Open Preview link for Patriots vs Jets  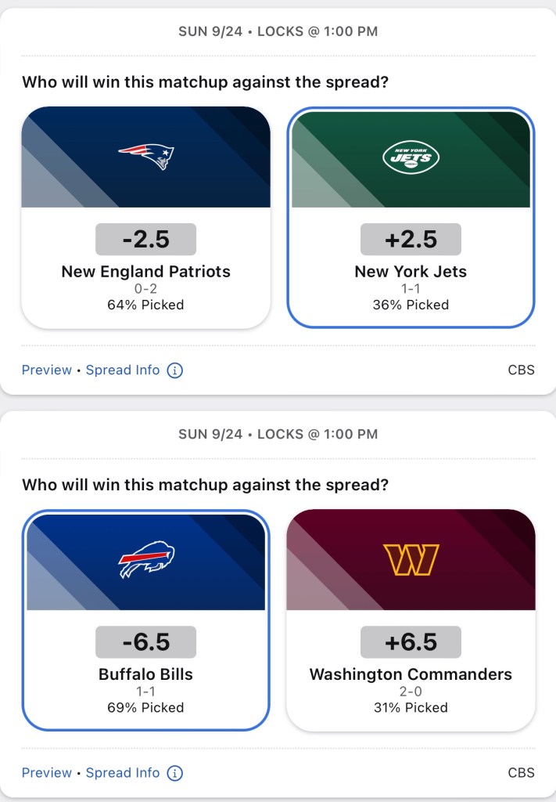pyautogui.click(x=46, y=370)
